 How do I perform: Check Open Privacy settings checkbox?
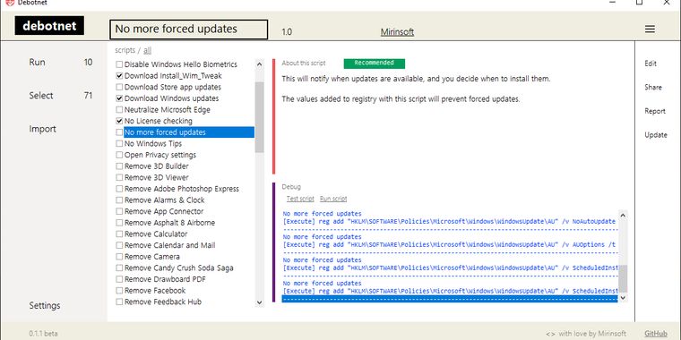pos(119,155)
